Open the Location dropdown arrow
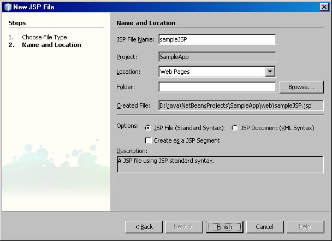Screen dimensions: 332x241 click(270, 72)
